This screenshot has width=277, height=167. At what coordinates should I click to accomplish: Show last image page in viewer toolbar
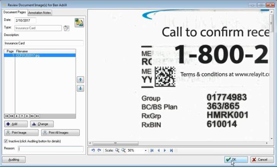tap(171, 150)
